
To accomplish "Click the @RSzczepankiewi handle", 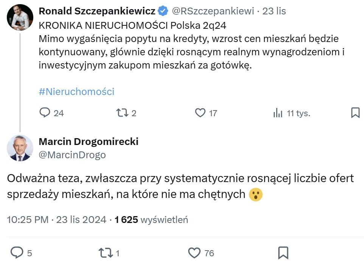I will click(x=213, y=11).
